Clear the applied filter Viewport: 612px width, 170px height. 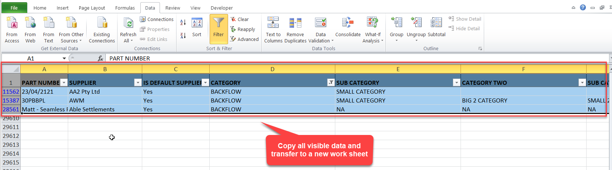click(x=239, y=19)
